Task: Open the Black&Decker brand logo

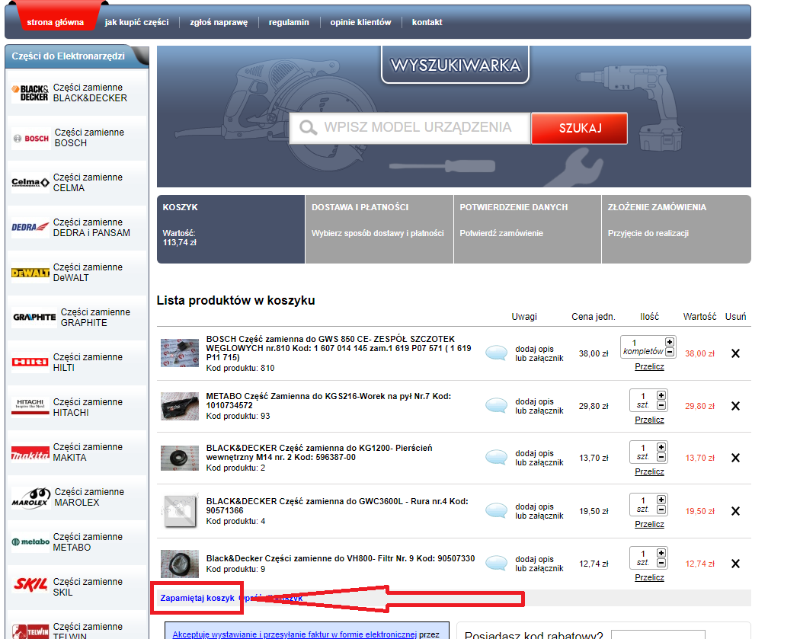Action: (x=30, y=93)
